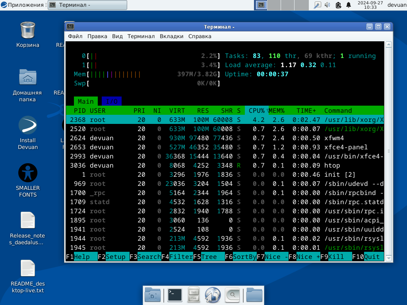This screenshot has height=305, width=407.
Task: Open the Корзина trash desktop icon
Action: coord(28,30)
